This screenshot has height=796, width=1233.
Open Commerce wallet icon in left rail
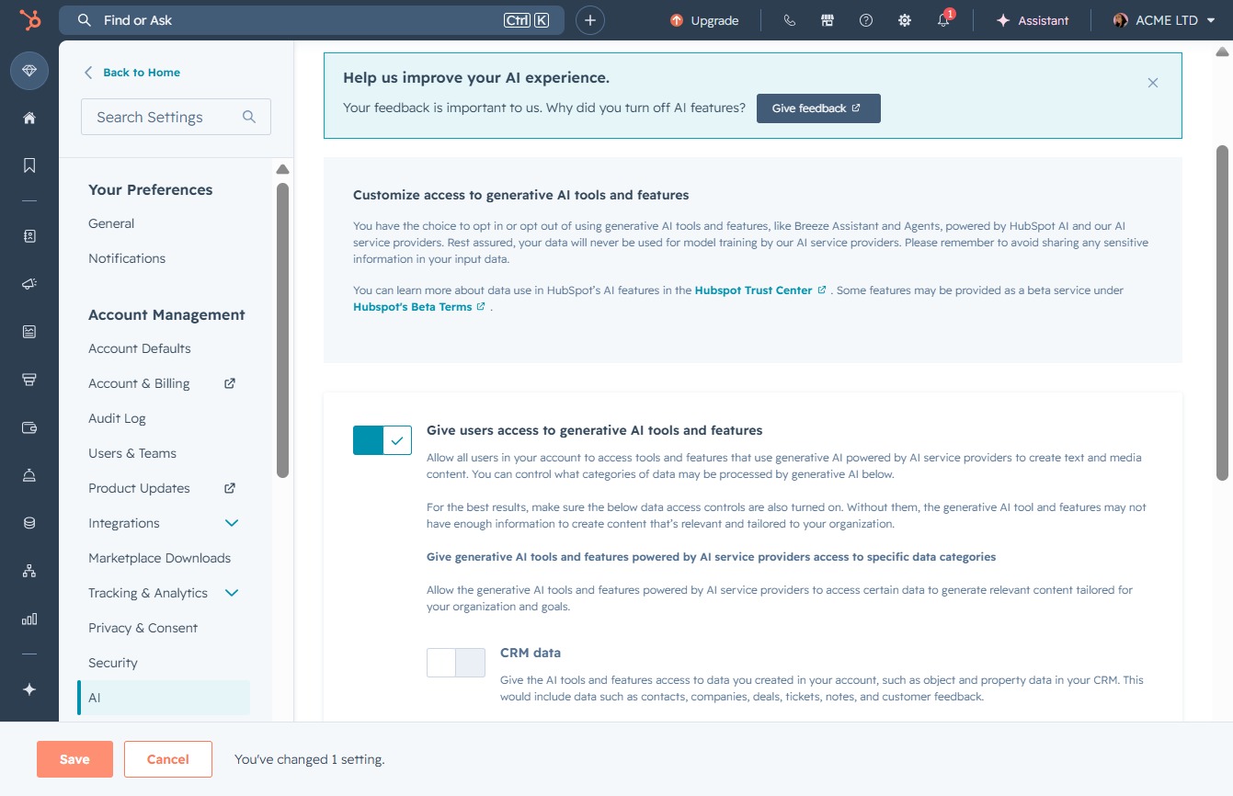(29, 427)
